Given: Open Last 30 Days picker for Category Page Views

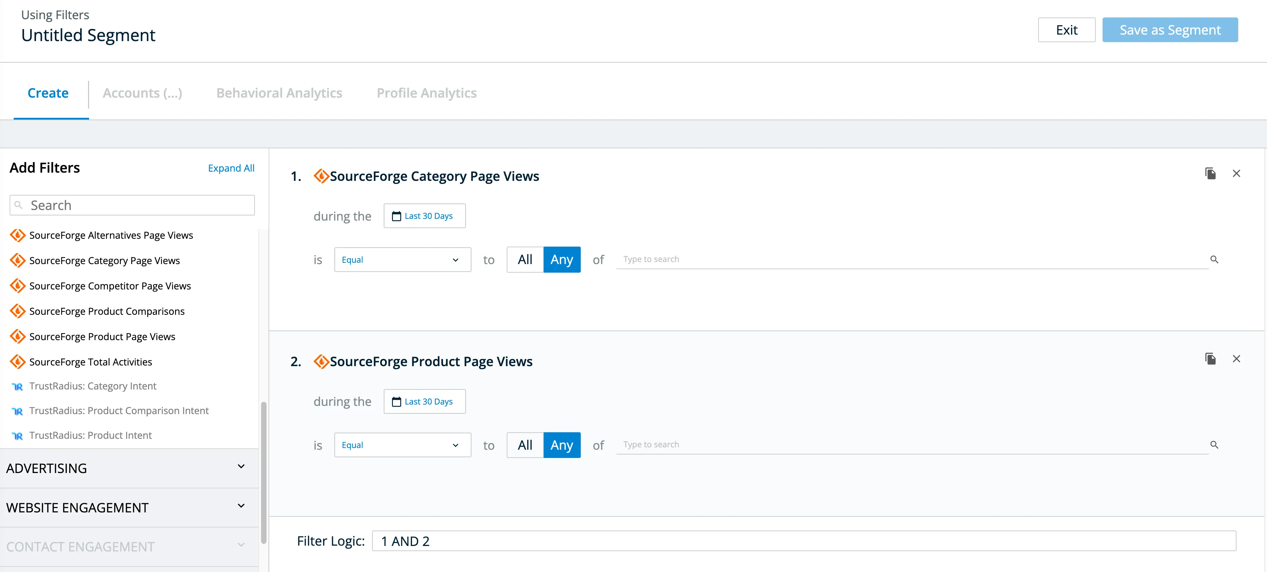Looking at the screenshot, I should tap(425, 216).
